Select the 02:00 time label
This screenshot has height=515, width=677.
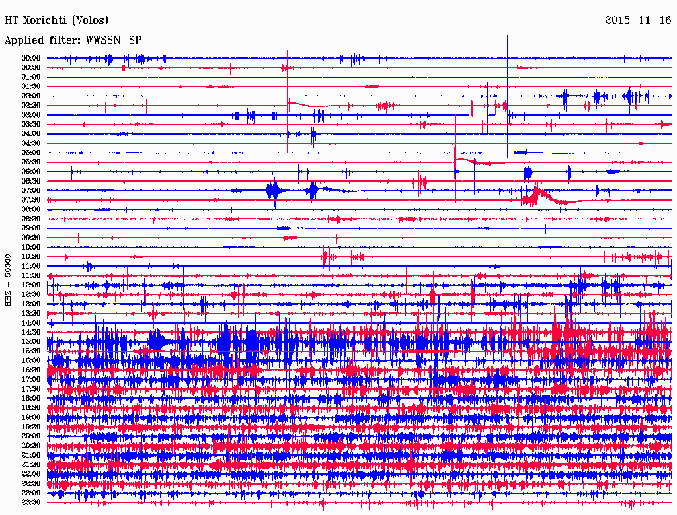pos(31,96)
